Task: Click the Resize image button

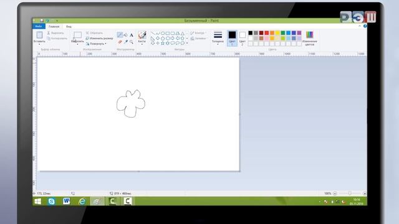Action: (x=99, y=39)
